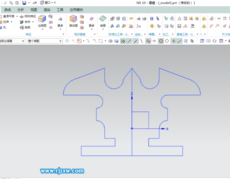This screenshot has height=179, width=230.
Task: Toggle the midpoint snap option
Action: pos(135,41)
